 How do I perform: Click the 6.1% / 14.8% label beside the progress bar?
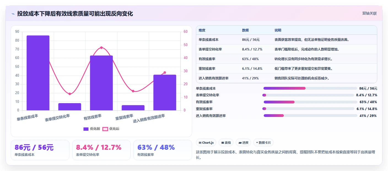coord(367,109)
